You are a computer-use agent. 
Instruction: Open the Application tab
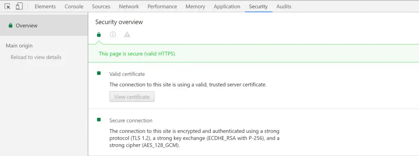point(227,7)
